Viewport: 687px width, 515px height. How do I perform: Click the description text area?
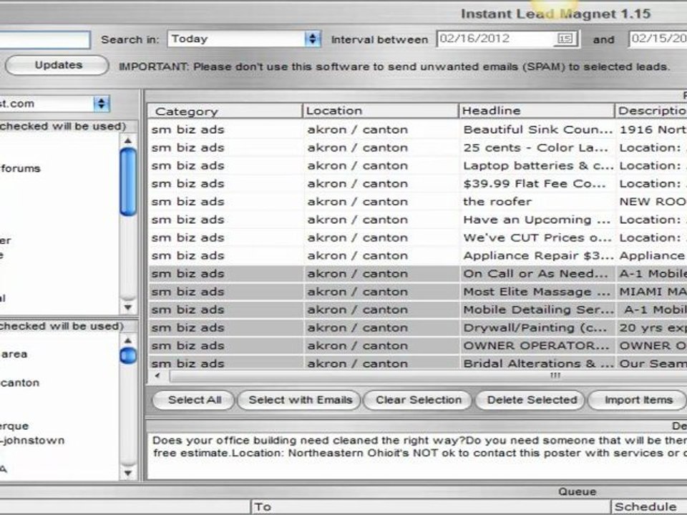point(417,456)
